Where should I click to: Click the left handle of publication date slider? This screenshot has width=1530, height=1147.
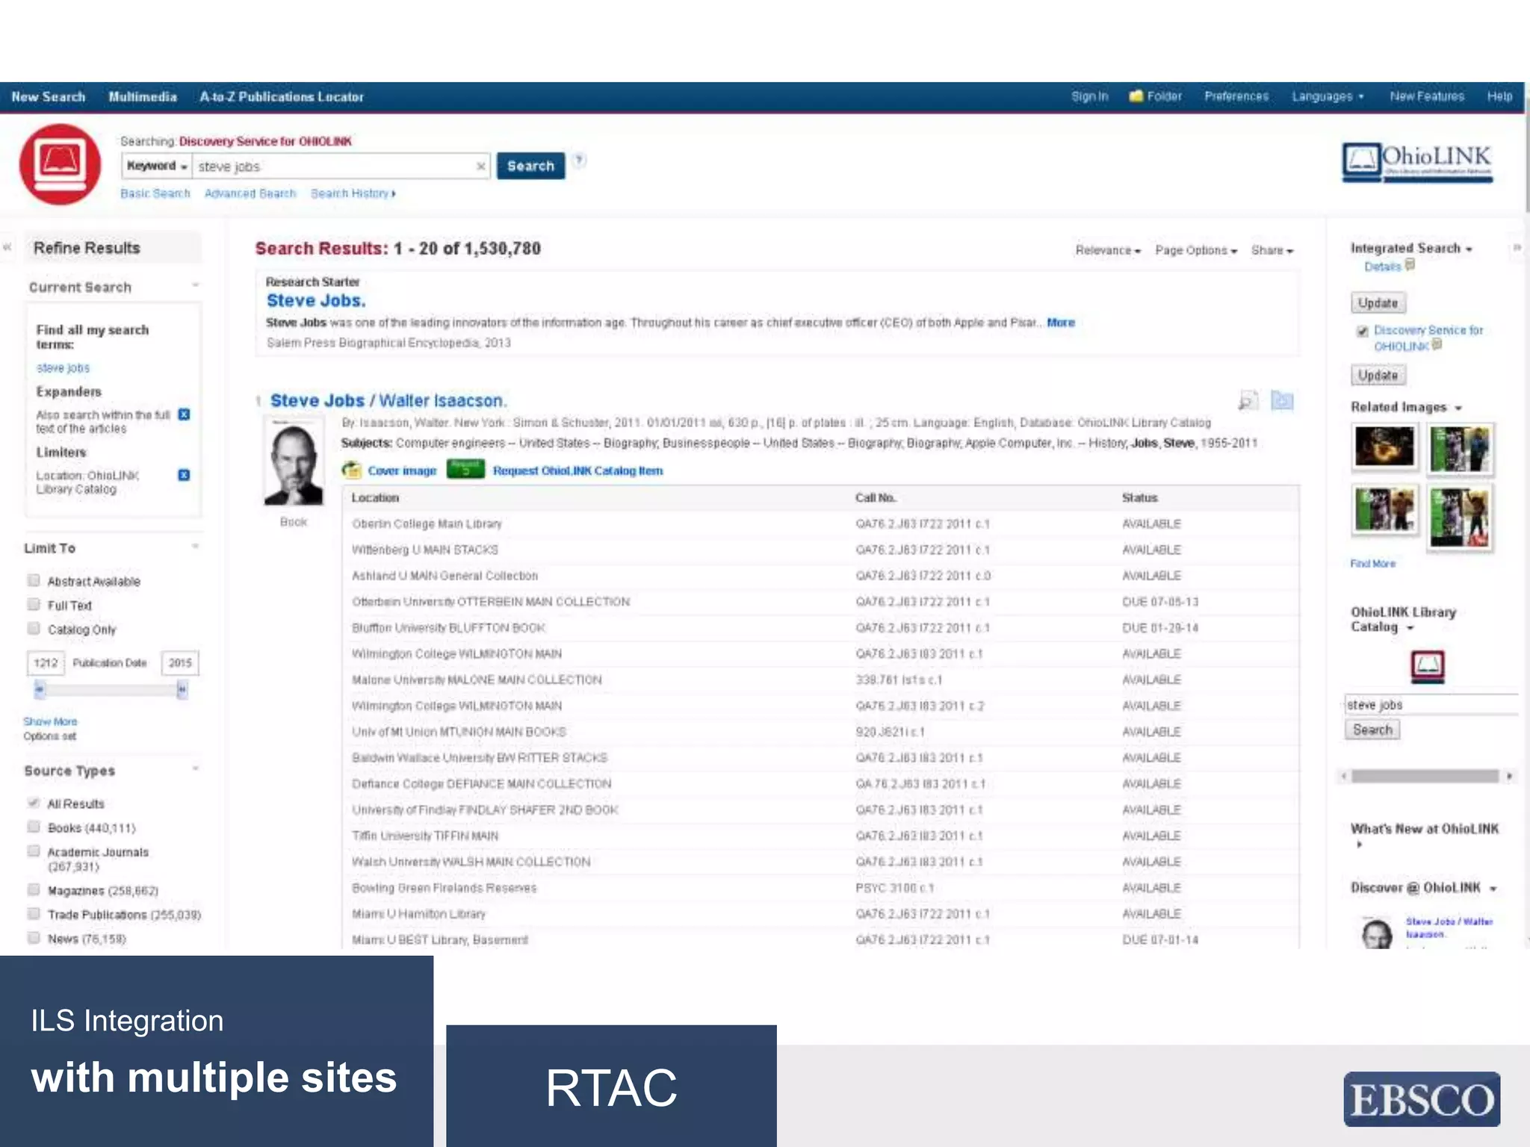(x=40, y=690)
